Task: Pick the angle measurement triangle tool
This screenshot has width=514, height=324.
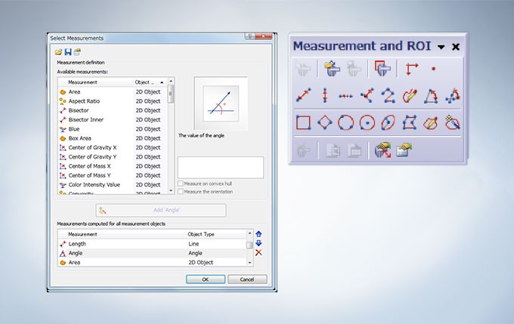Action: click(432, 95)
